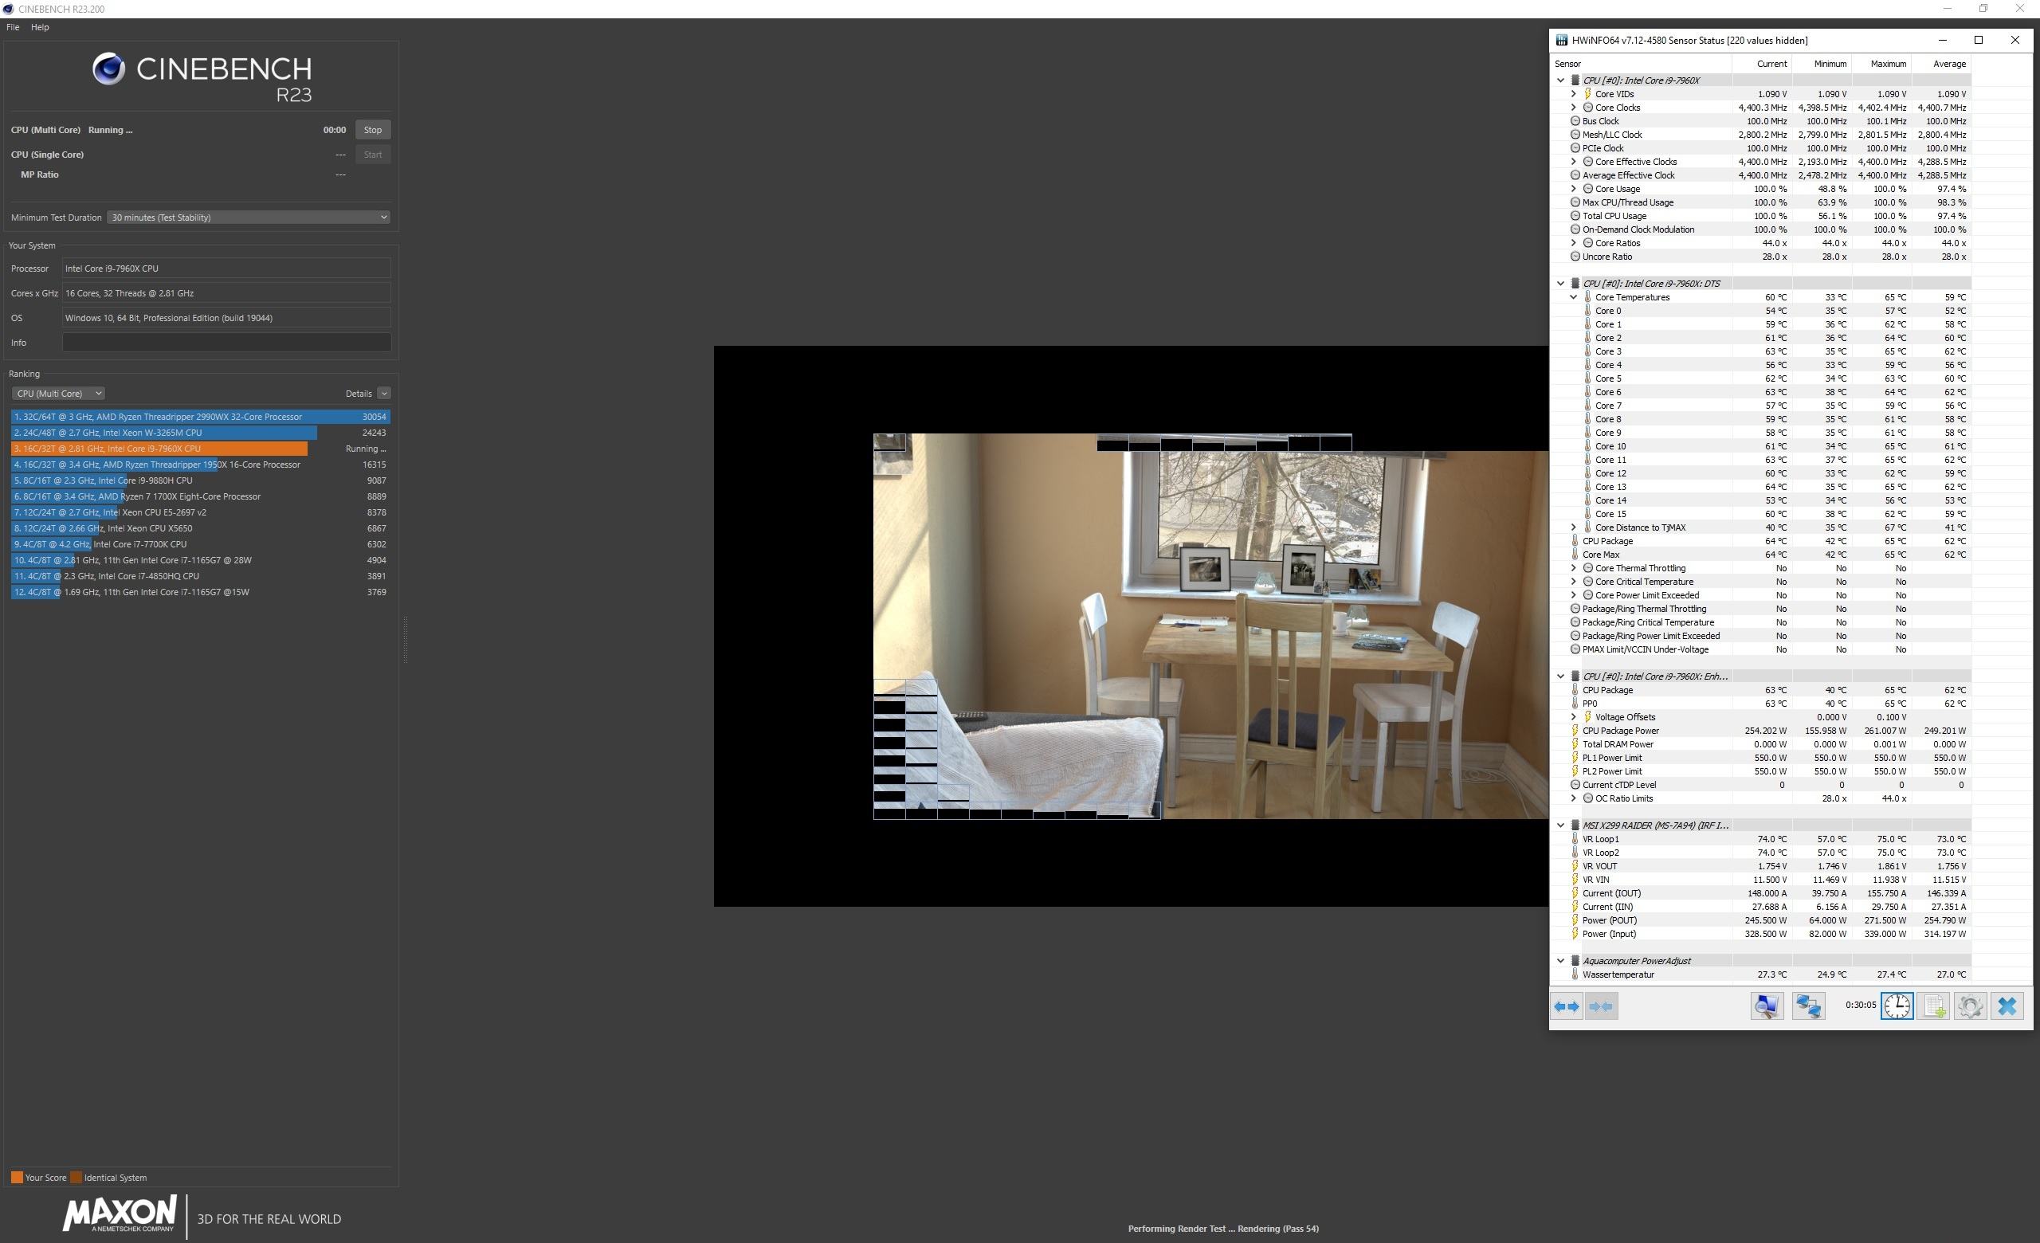Stop the CPU Multi Core test
Viewport: 2040px width, 1243px height.
tap(373, 130)
